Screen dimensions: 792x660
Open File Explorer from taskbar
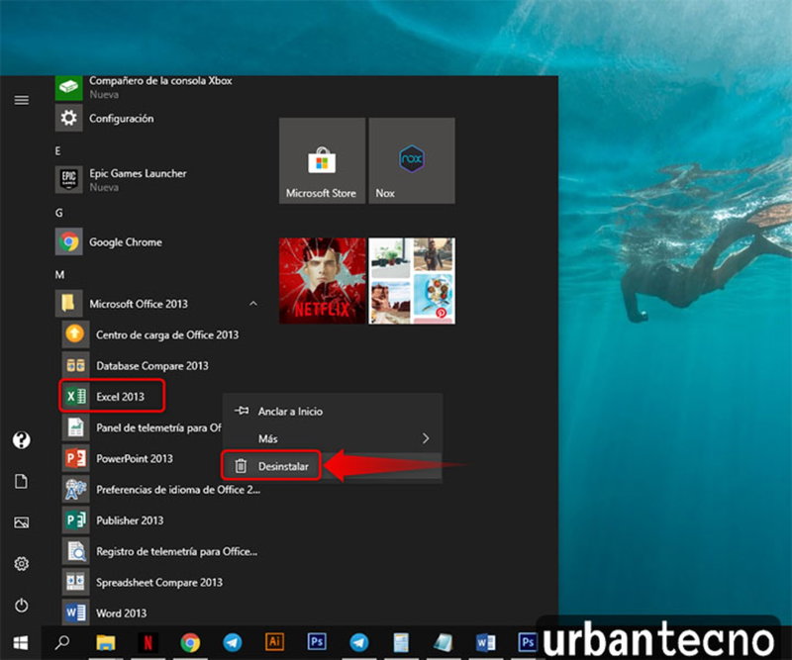[x=106, y=643]
